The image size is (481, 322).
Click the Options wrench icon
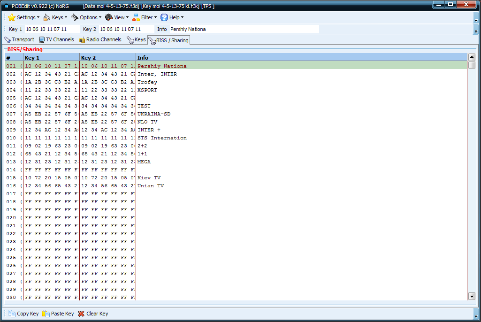coord(75,17)
